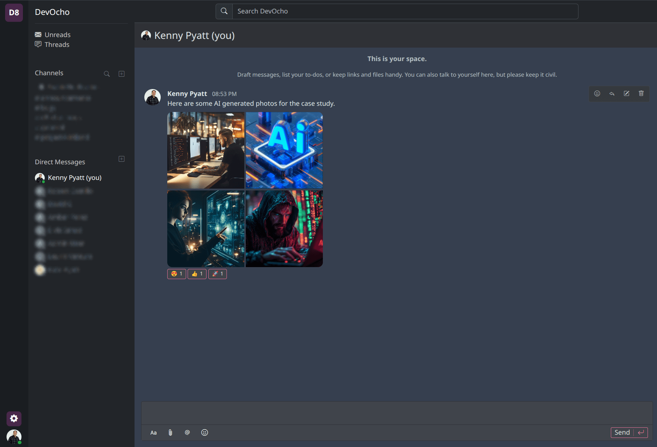Mention someone using the @ icon
The height and width of the screenshot is (447, 657).
pyautogui.click(x=187, y=432)
